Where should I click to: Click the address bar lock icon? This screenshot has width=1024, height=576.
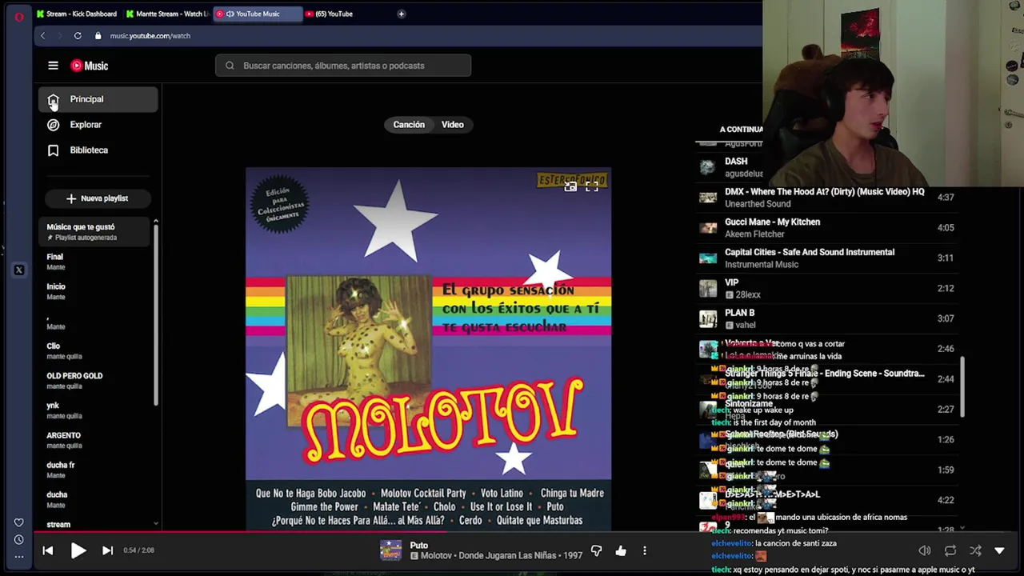(98, 36)
